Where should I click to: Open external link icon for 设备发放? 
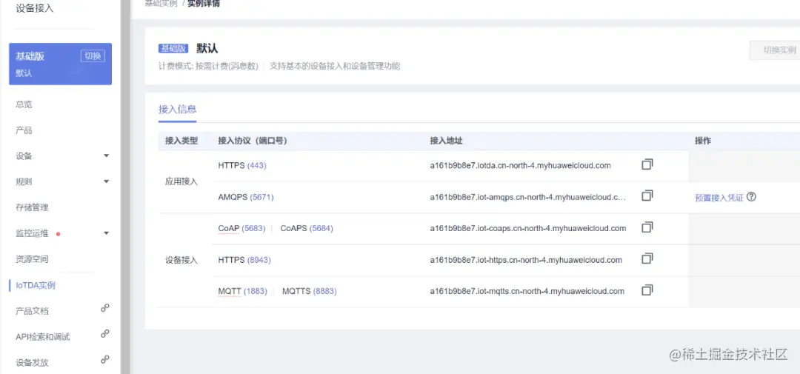(104, 359)
